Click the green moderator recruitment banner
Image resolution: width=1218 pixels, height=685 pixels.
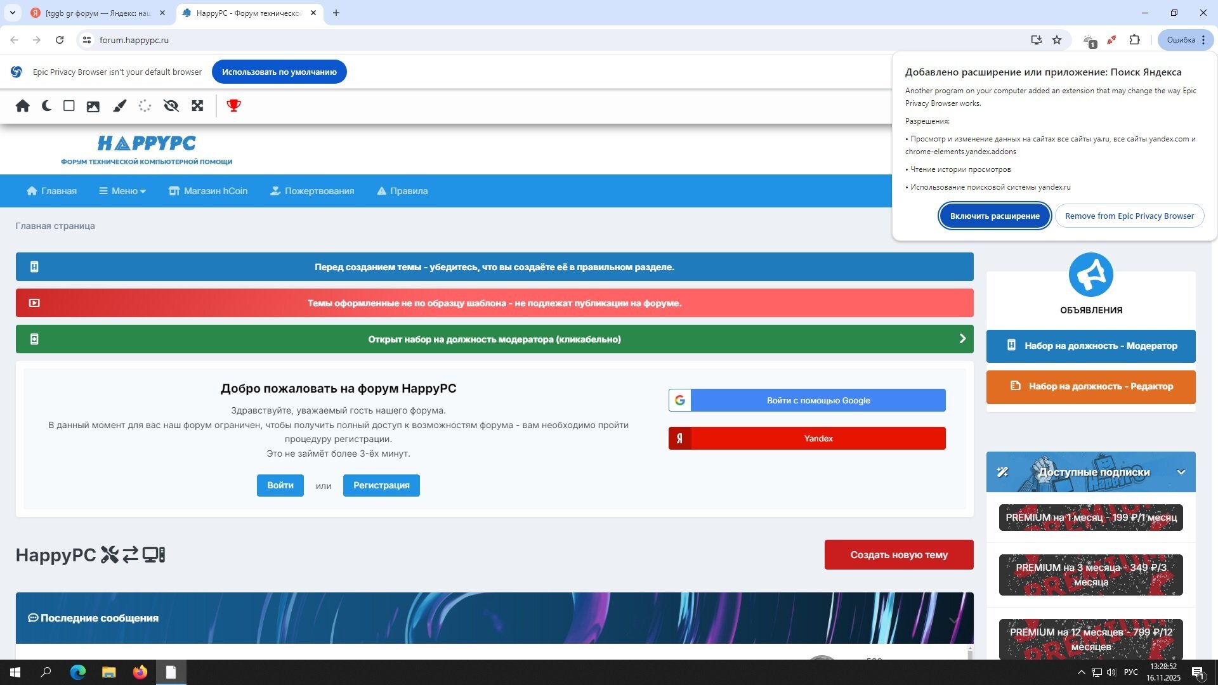click(x=494, y=339)
